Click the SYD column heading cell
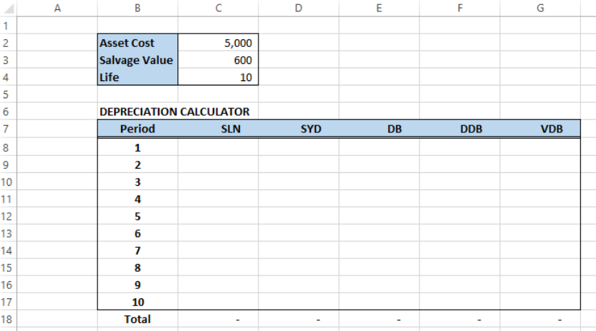The width and height of the screenshot is (596, 331). pos(299,129)
